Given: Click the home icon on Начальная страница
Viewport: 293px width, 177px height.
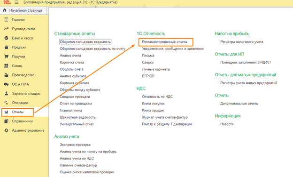Looking at the screenshot, I should tap(5, 10).
